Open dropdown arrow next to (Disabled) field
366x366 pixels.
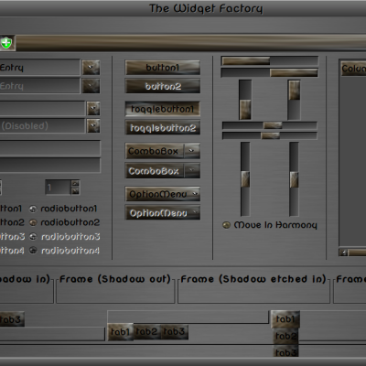click(x=93, y=126)
